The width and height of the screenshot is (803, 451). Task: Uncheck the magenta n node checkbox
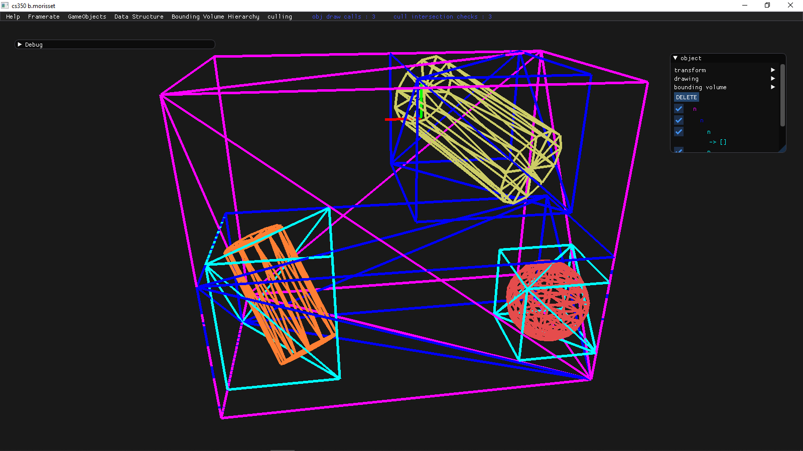pos(679,109)
